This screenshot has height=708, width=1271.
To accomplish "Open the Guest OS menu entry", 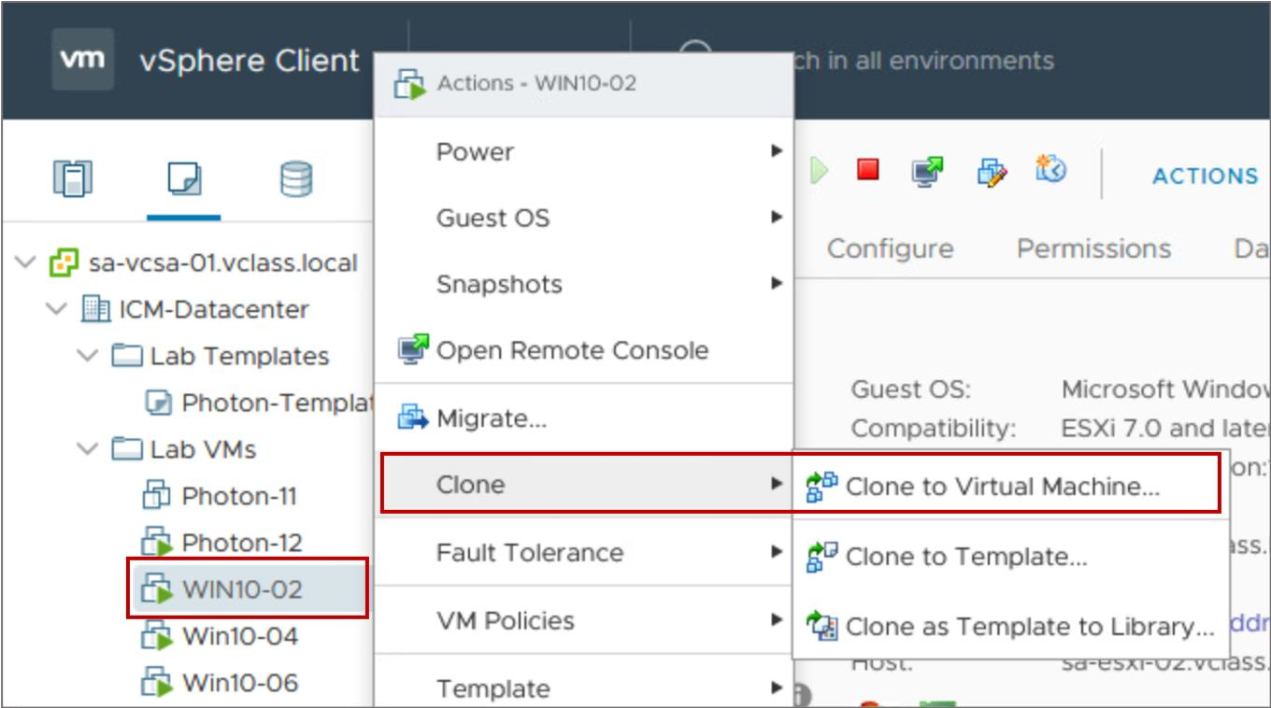I will point(584,219).
